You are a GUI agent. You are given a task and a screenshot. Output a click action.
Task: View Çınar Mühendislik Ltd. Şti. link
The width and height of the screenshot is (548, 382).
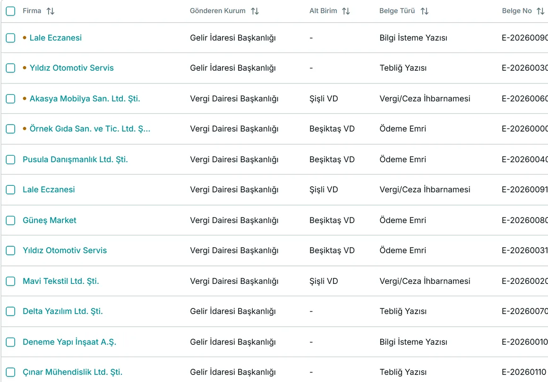coord(72,372)
